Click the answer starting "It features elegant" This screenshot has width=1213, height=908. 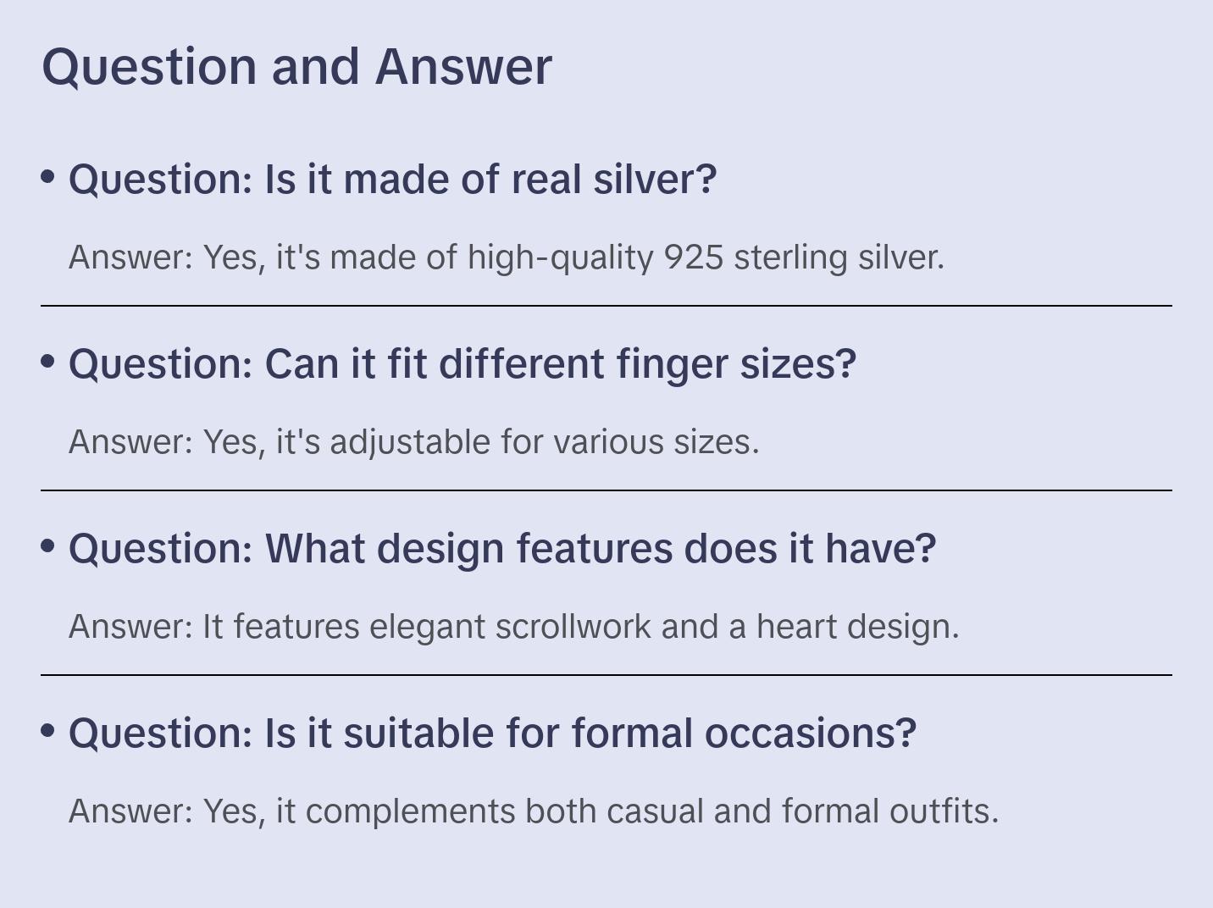click(x=513, y=627)
